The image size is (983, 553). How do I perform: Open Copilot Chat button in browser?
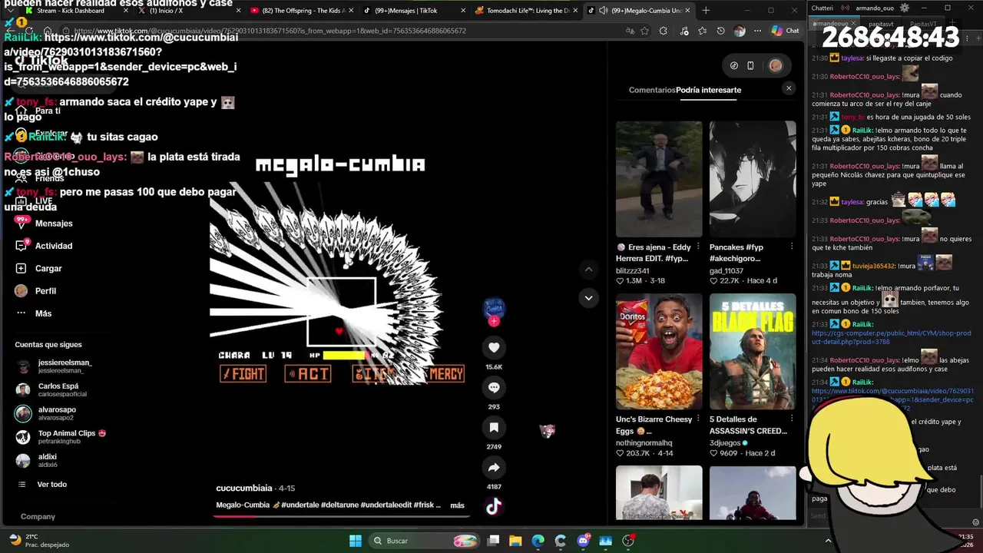786,31
